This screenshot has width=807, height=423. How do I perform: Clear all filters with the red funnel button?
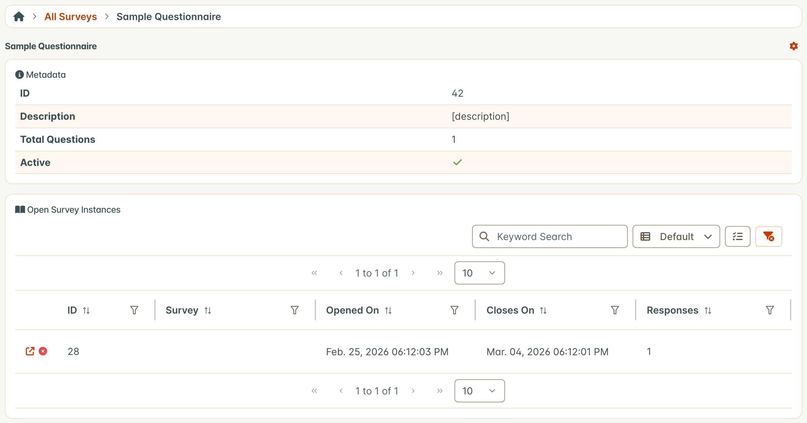(768, 236)
